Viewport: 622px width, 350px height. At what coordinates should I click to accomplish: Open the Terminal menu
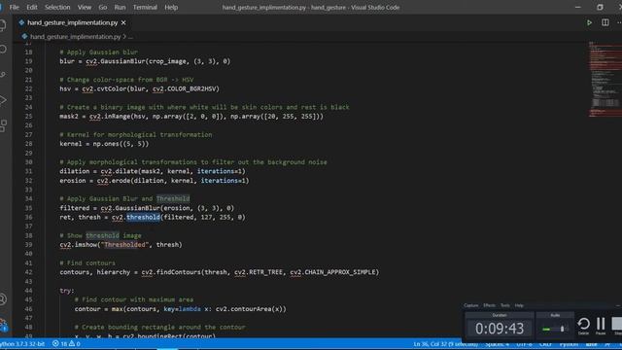(x=145, y=7)
